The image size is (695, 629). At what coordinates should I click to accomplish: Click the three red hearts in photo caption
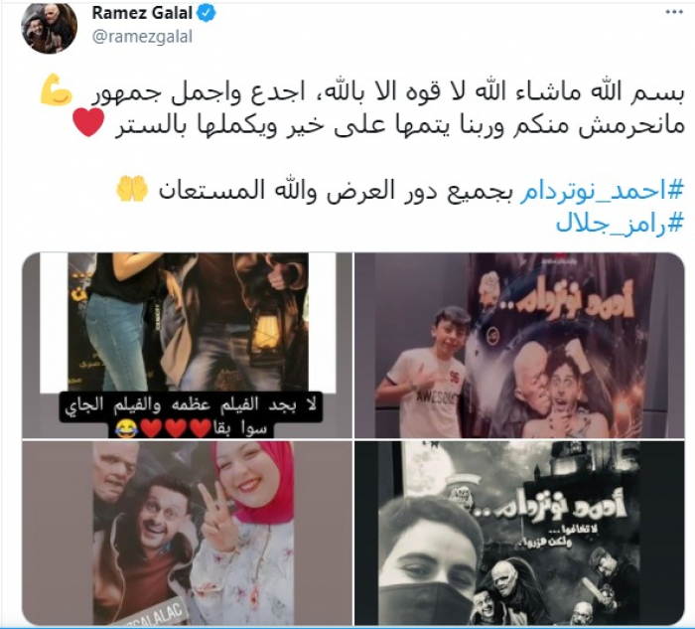click(176, 429)
